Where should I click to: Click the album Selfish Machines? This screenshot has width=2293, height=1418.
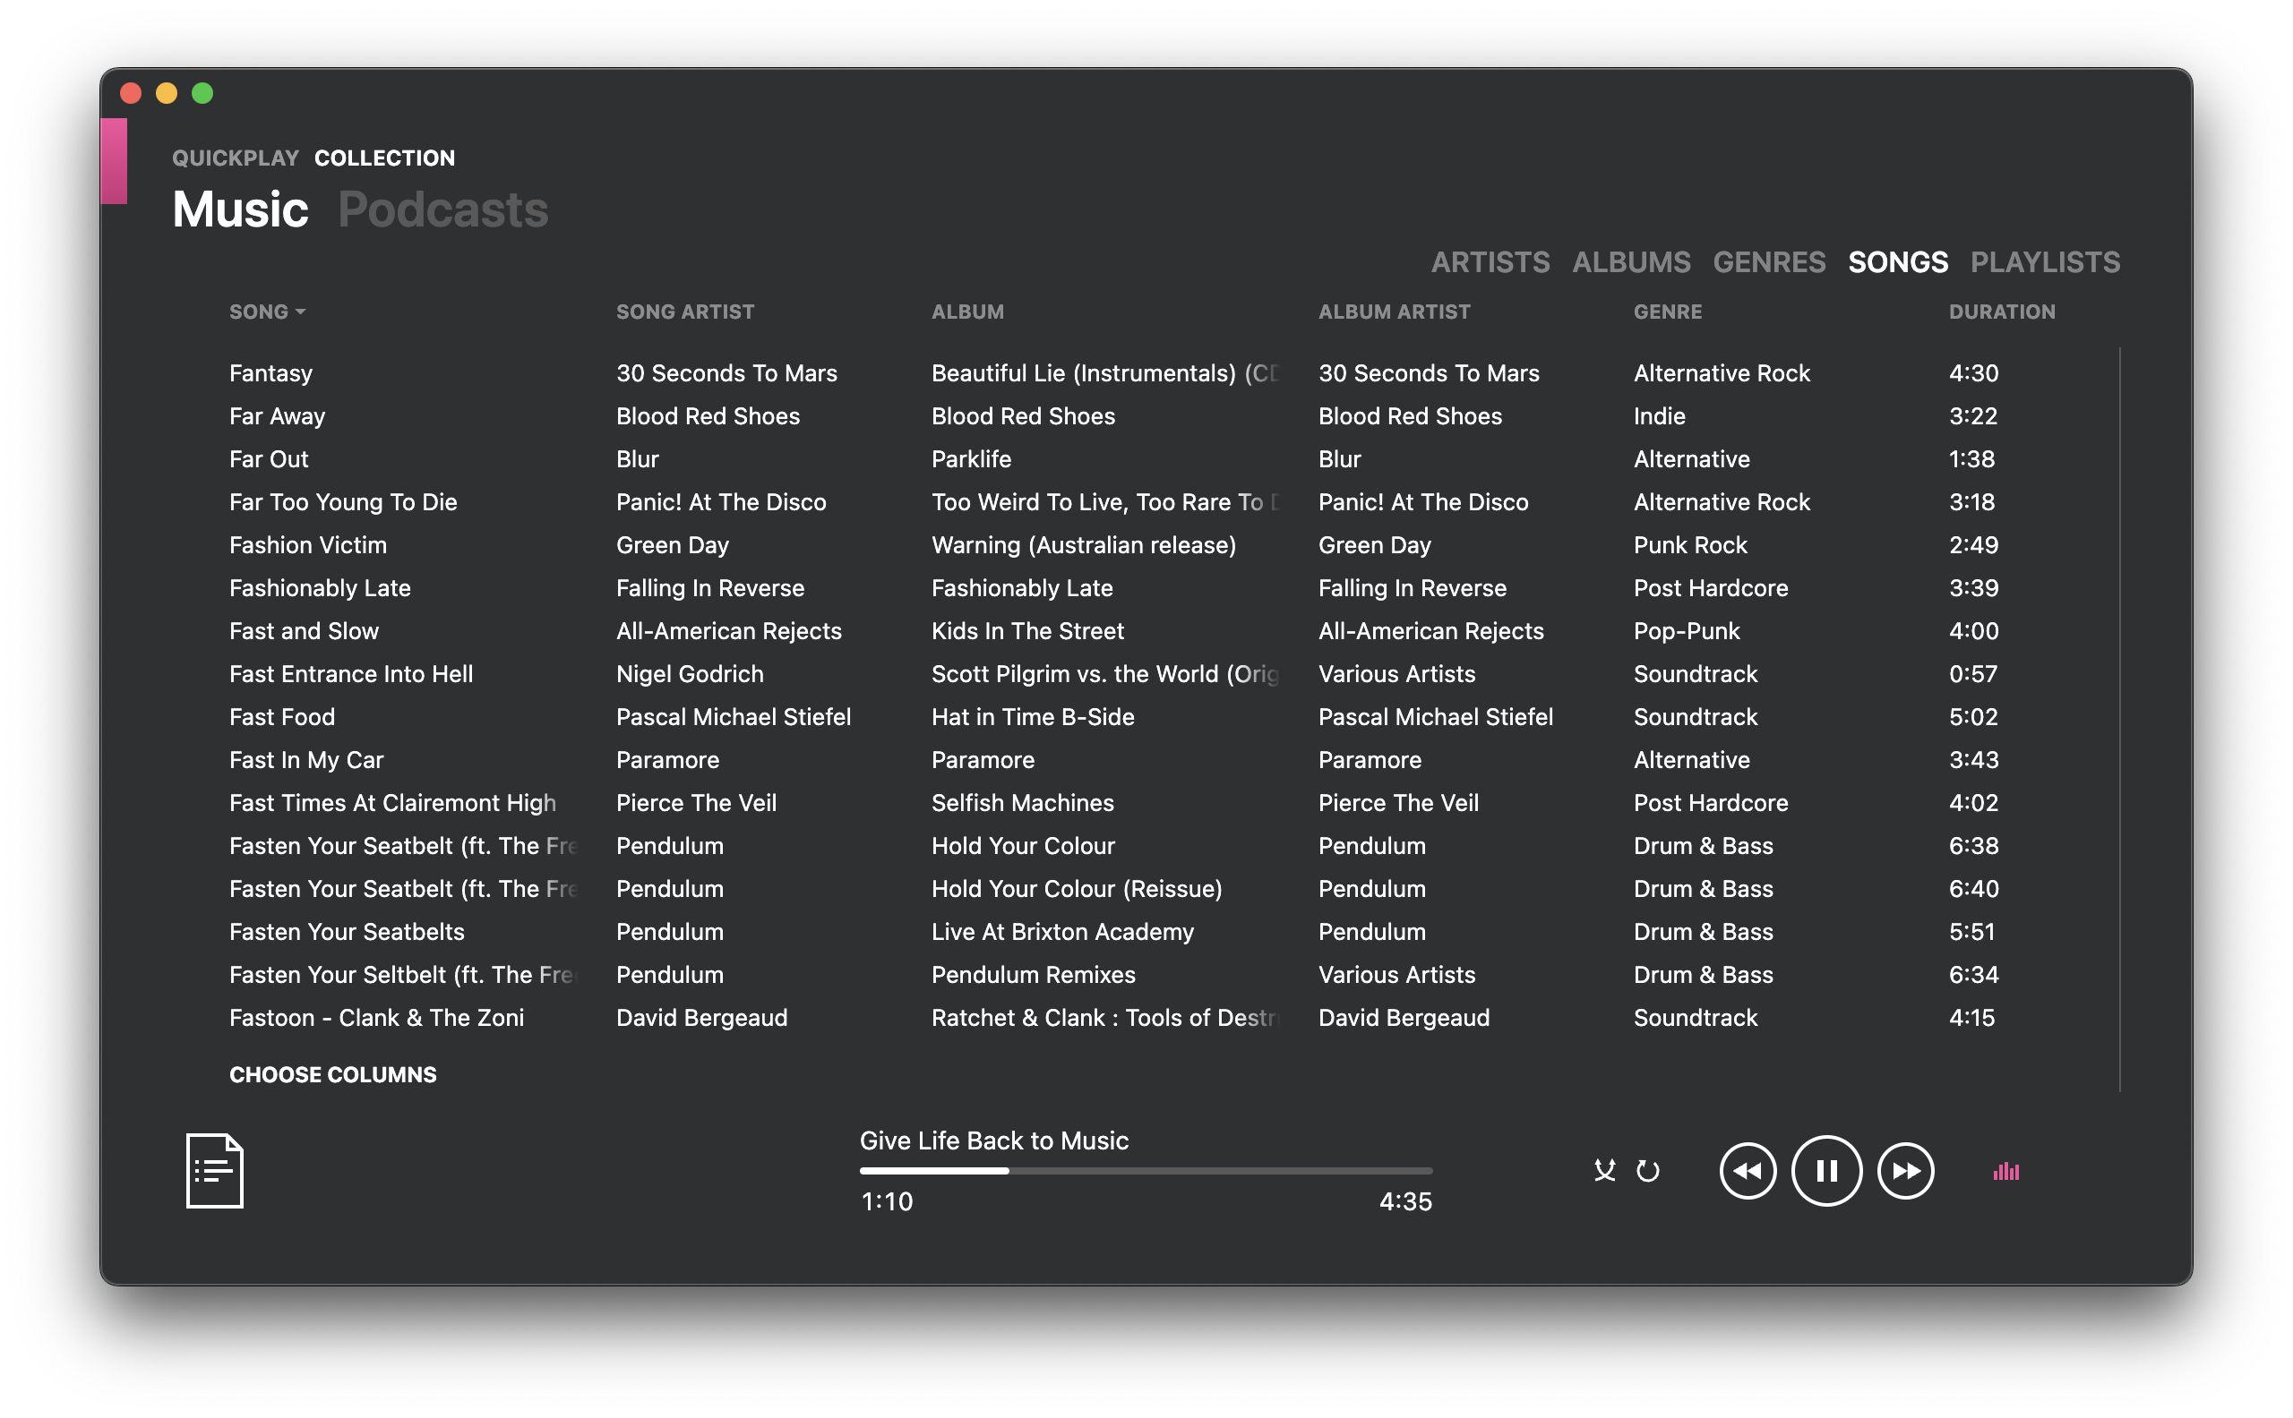(x=1023, y=803)
